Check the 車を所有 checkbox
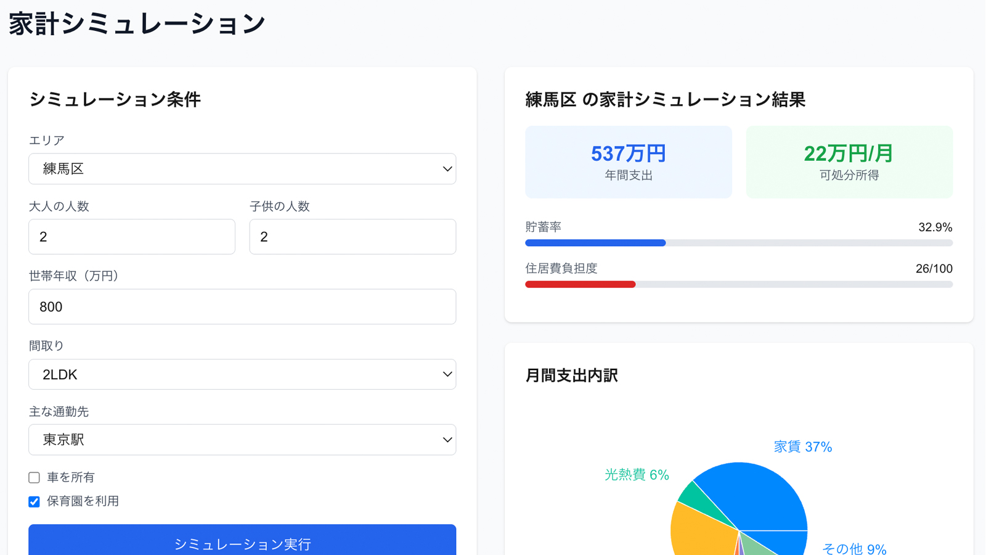The width and height of the screenshot is (986, 555). coord(34,478)
